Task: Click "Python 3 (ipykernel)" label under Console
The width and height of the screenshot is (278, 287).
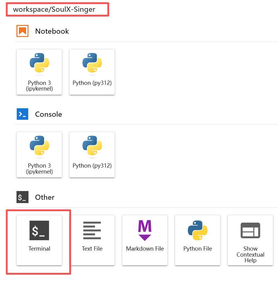Action: [39, 169]
